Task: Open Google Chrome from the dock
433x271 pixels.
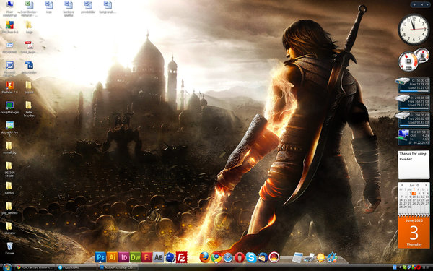Action: [x=216, y=257]
